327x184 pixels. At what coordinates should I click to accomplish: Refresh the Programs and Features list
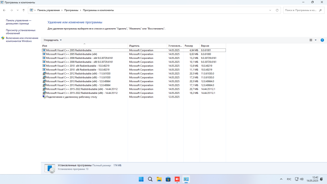(277, 10)
